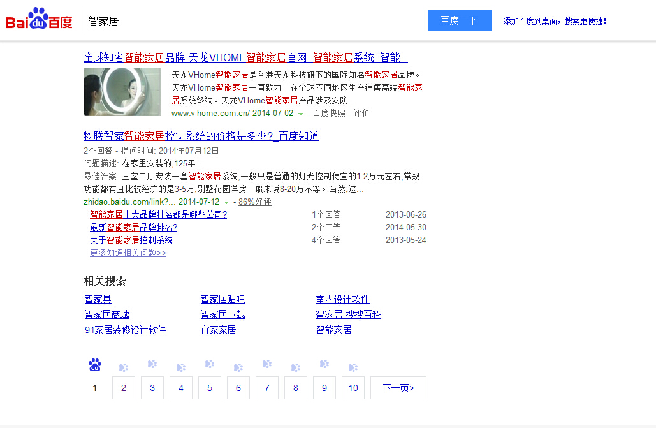656x428 pixels.
Task: Click the current page number 1
Action: tap(95, 388)
